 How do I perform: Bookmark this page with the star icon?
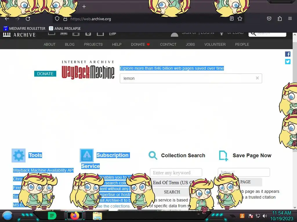240,18
